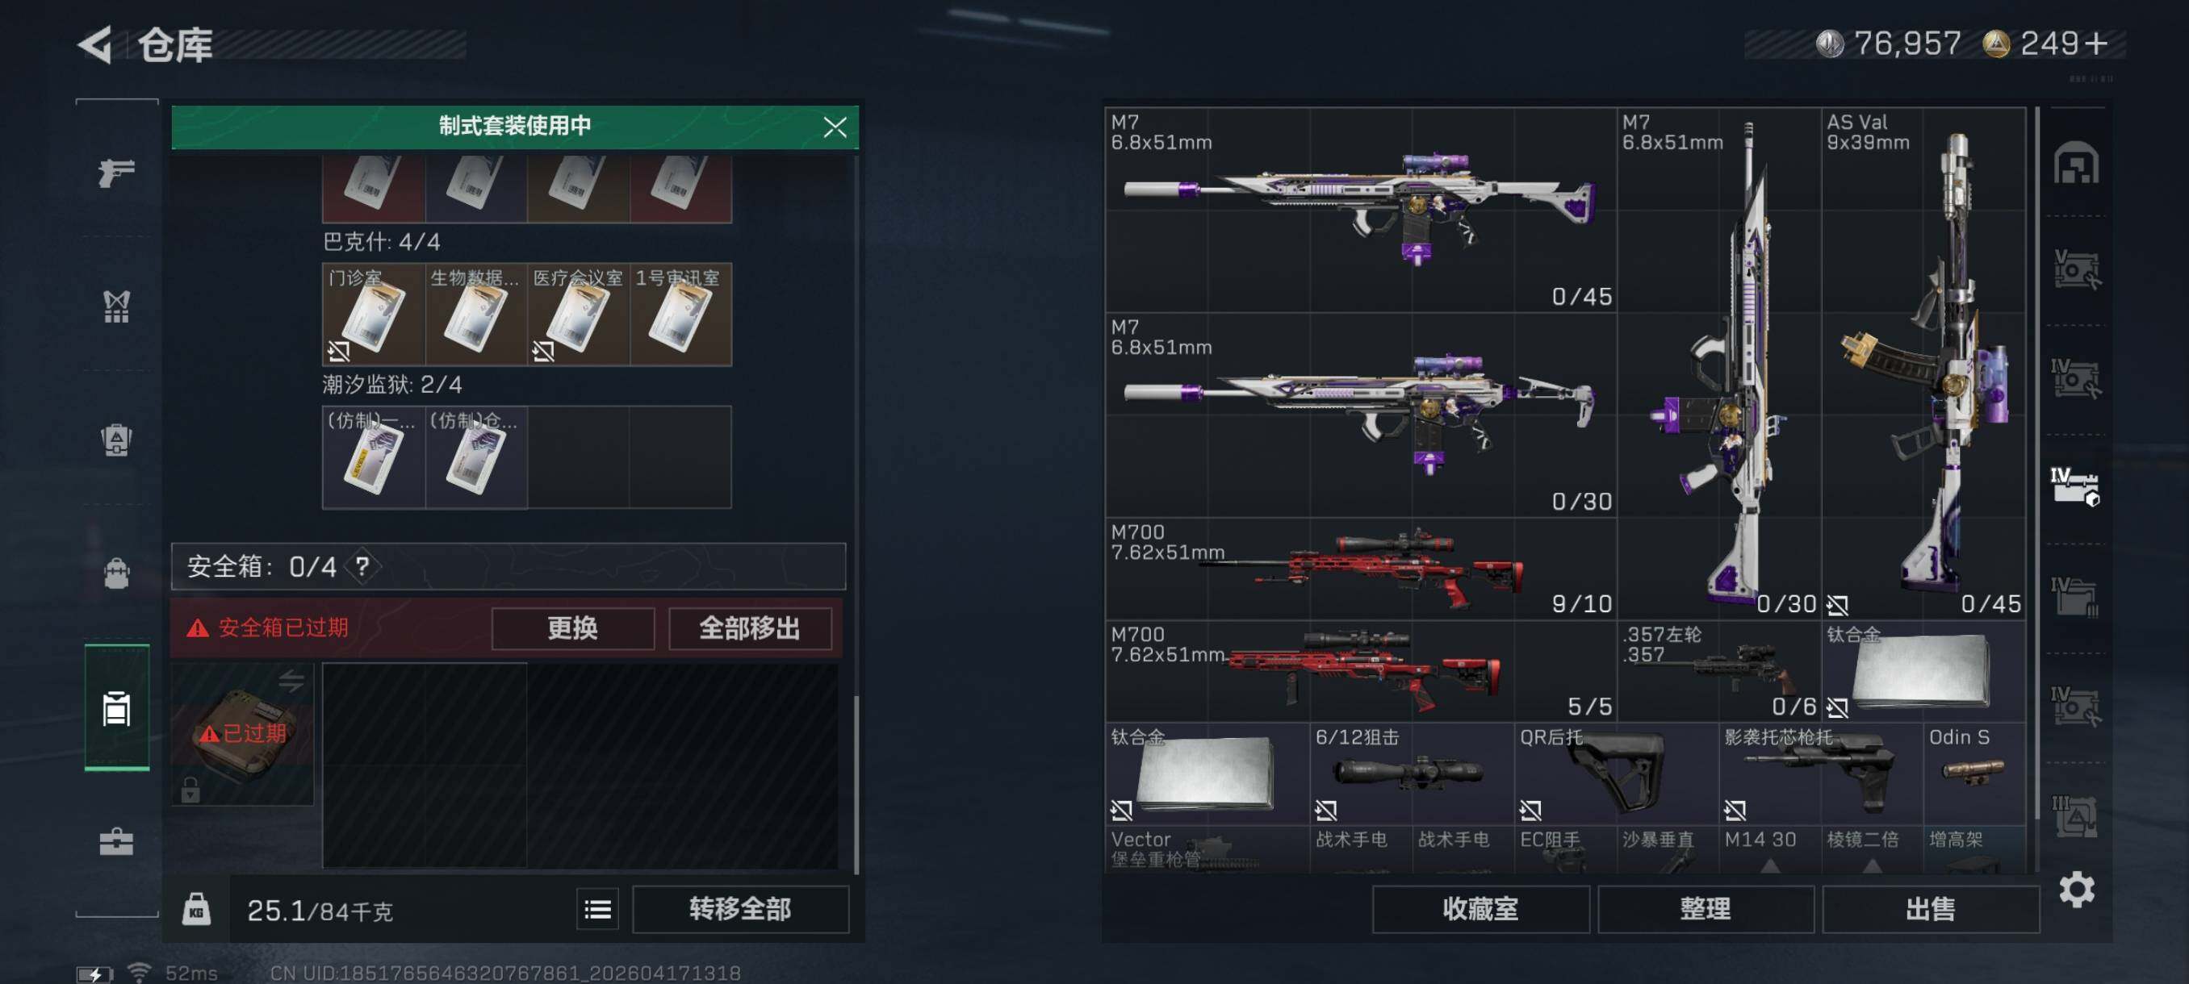
Task: Toggle the weight lock KG icon
Action: (196, 909)
